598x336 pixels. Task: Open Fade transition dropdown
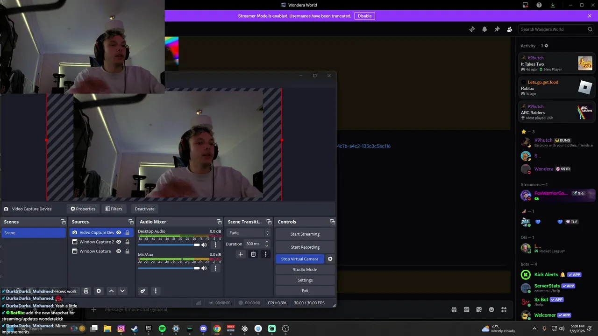point(249,233)
